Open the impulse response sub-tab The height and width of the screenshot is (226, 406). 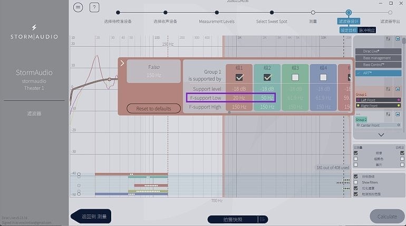[x=366, y=30]
